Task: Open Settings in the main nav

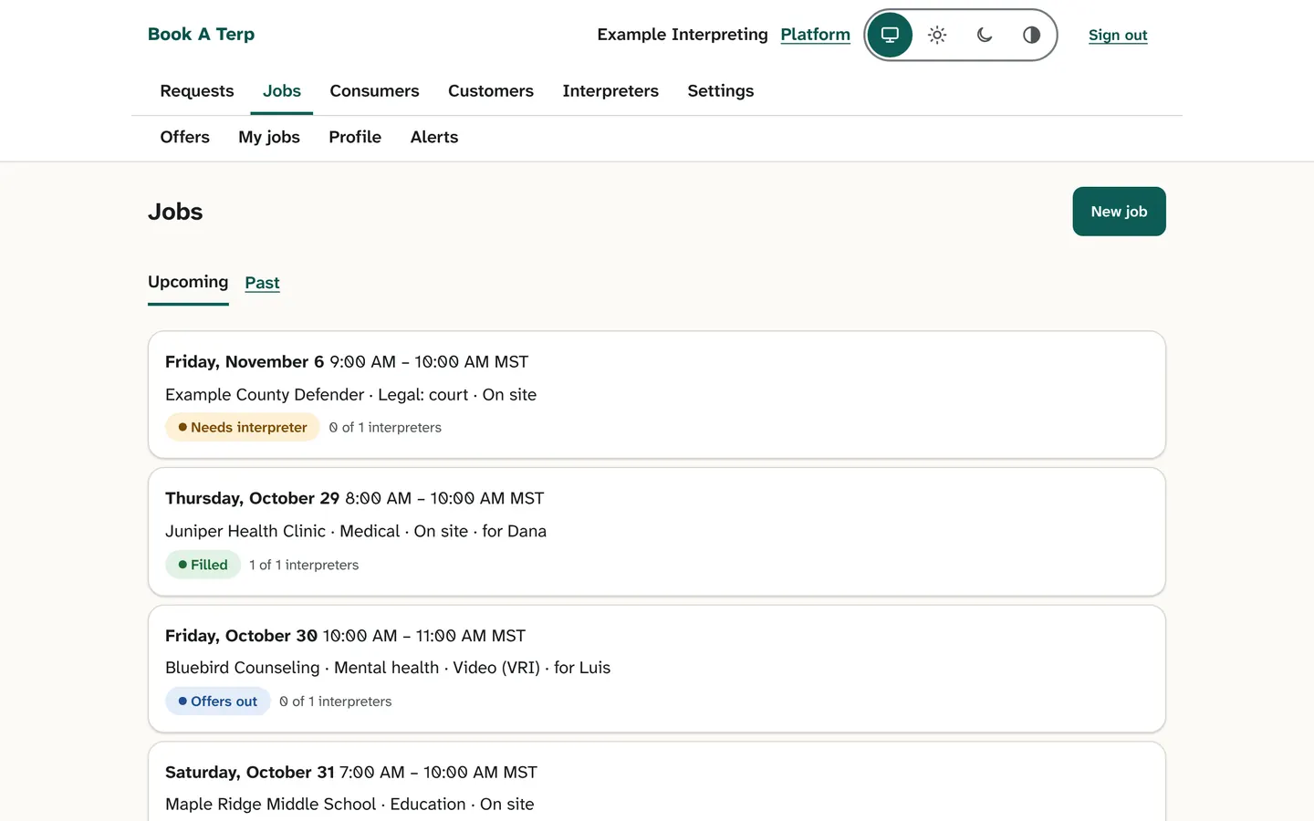Action: [721, 91]
